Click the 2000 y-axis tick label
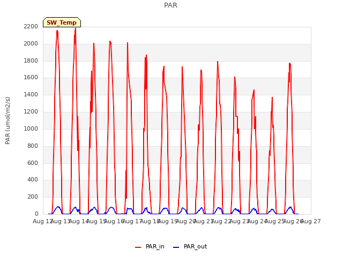The image size is (343, 257). click(x=31, y=43)
